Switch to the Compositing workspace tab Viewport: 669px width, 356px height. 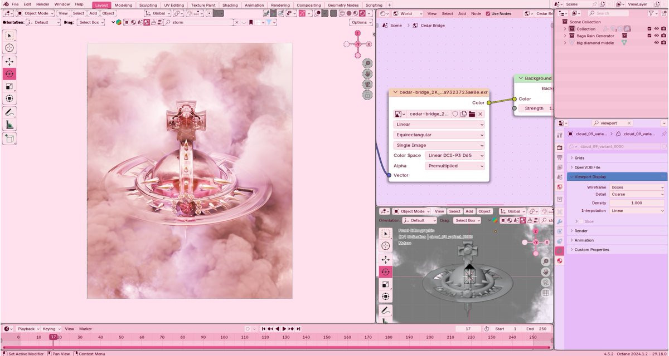tap(308, 5)
